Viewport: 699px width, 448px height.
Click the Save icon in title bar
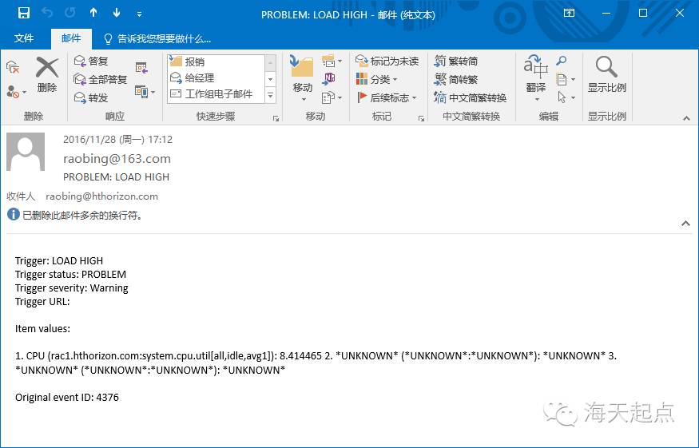coord(24,13)
